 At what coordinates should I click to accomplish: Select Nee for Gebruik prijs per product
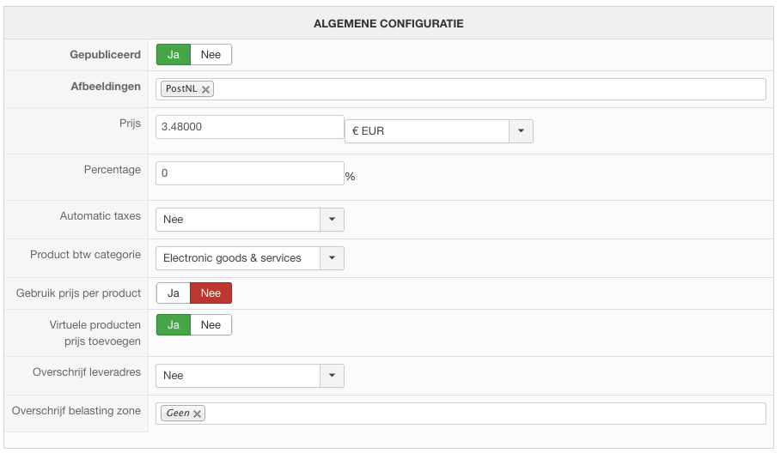pos(211,293)
